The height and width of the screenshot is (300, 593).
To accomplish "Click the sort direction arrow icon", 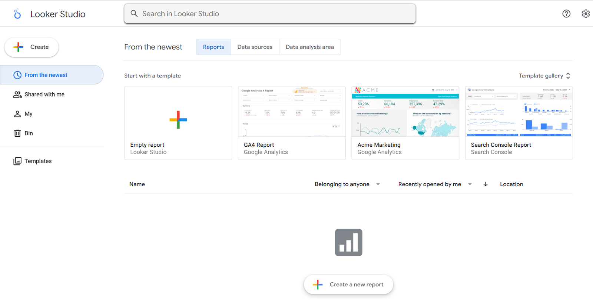I will [486, 184].
